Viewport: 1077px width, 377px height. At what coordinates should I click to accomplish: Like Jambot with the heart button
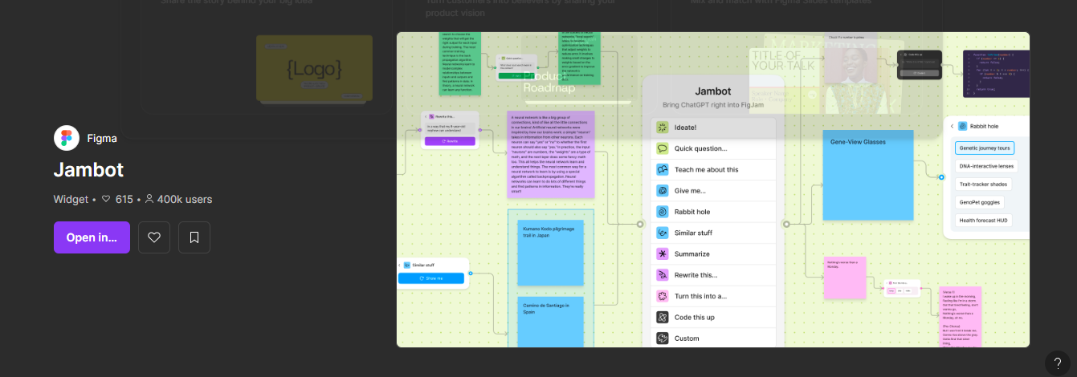(154, 237)
